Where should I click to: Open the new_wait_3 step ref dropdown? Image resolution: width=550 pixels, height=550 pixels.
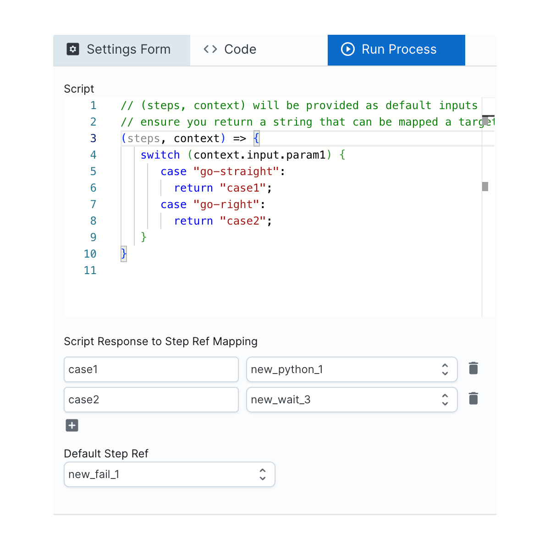[x=352, y=400]
